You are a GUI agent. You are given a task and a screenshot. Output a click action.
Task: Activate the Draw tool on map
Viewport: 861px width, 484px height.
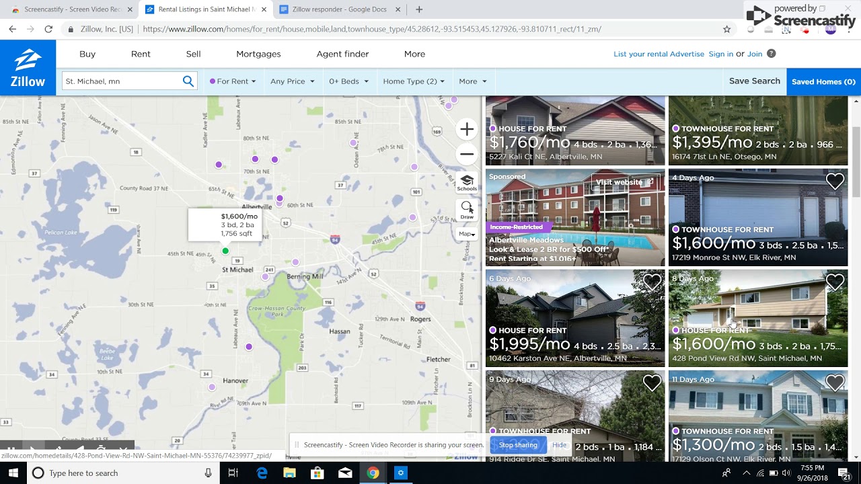tap(467, 210)
